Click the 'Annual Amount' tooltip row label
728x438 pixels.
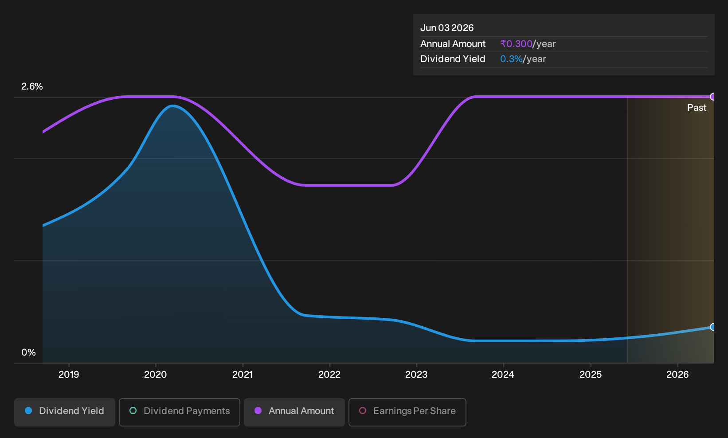click(x=453, y=44)
